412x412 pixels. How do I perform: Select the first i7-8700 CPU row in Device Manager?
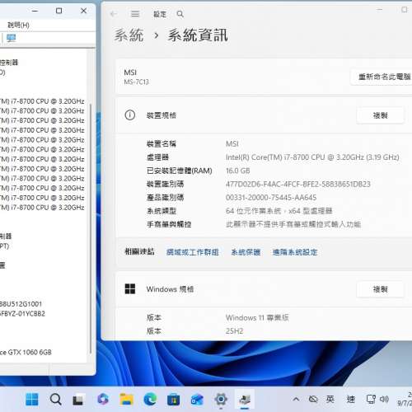pyautogui.click(x=42, y=101)
